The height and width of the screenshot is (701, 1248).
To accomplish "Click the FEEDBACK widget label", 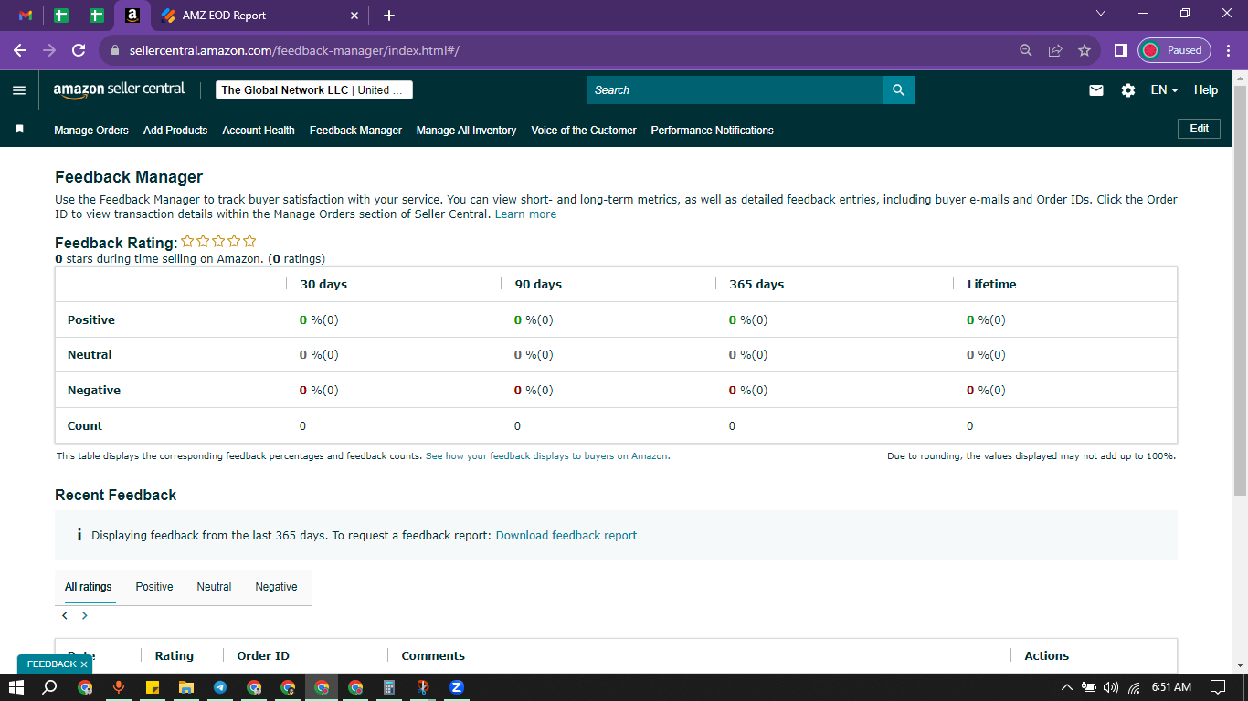I will tap(51, 664).
